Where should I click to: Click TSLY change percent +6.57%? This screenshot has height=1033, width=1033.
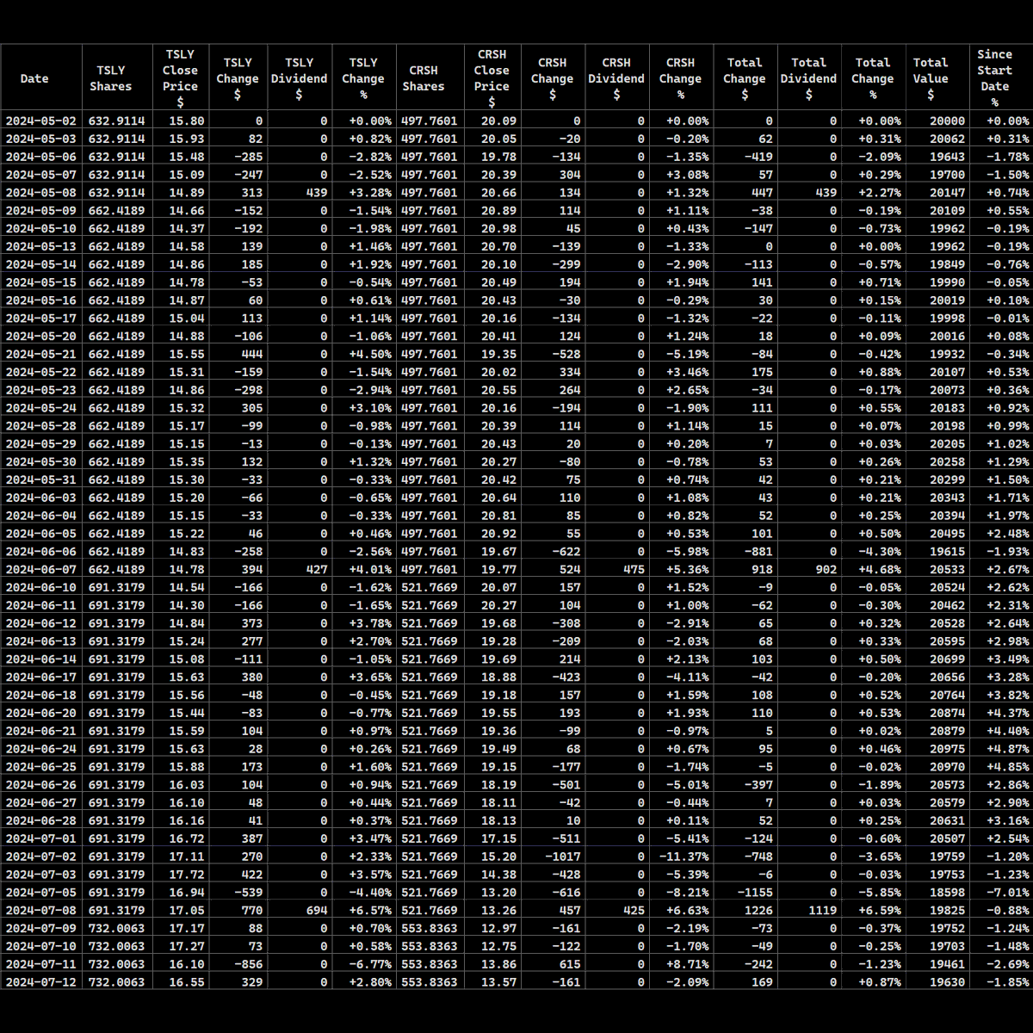coord(370,911)
